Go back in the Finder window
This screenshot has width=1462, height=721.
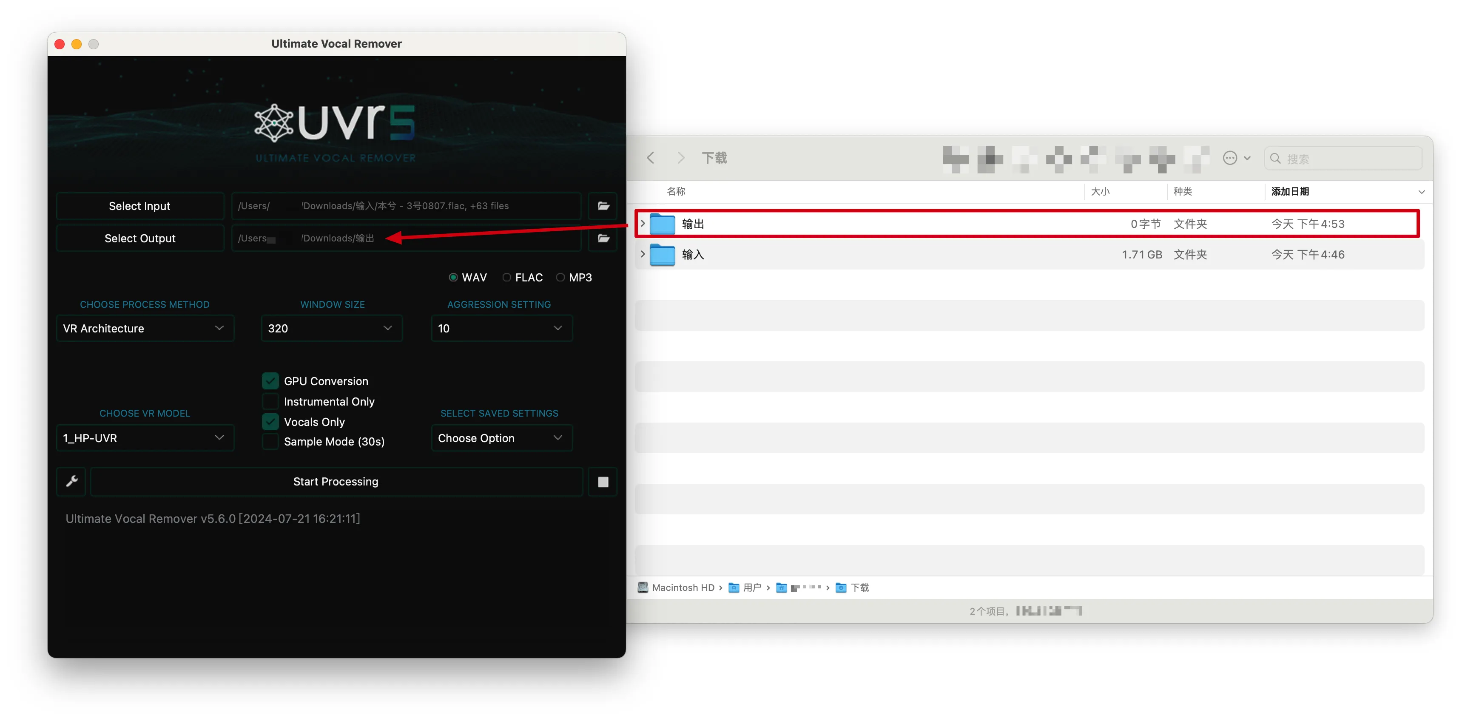coord(651,158)
